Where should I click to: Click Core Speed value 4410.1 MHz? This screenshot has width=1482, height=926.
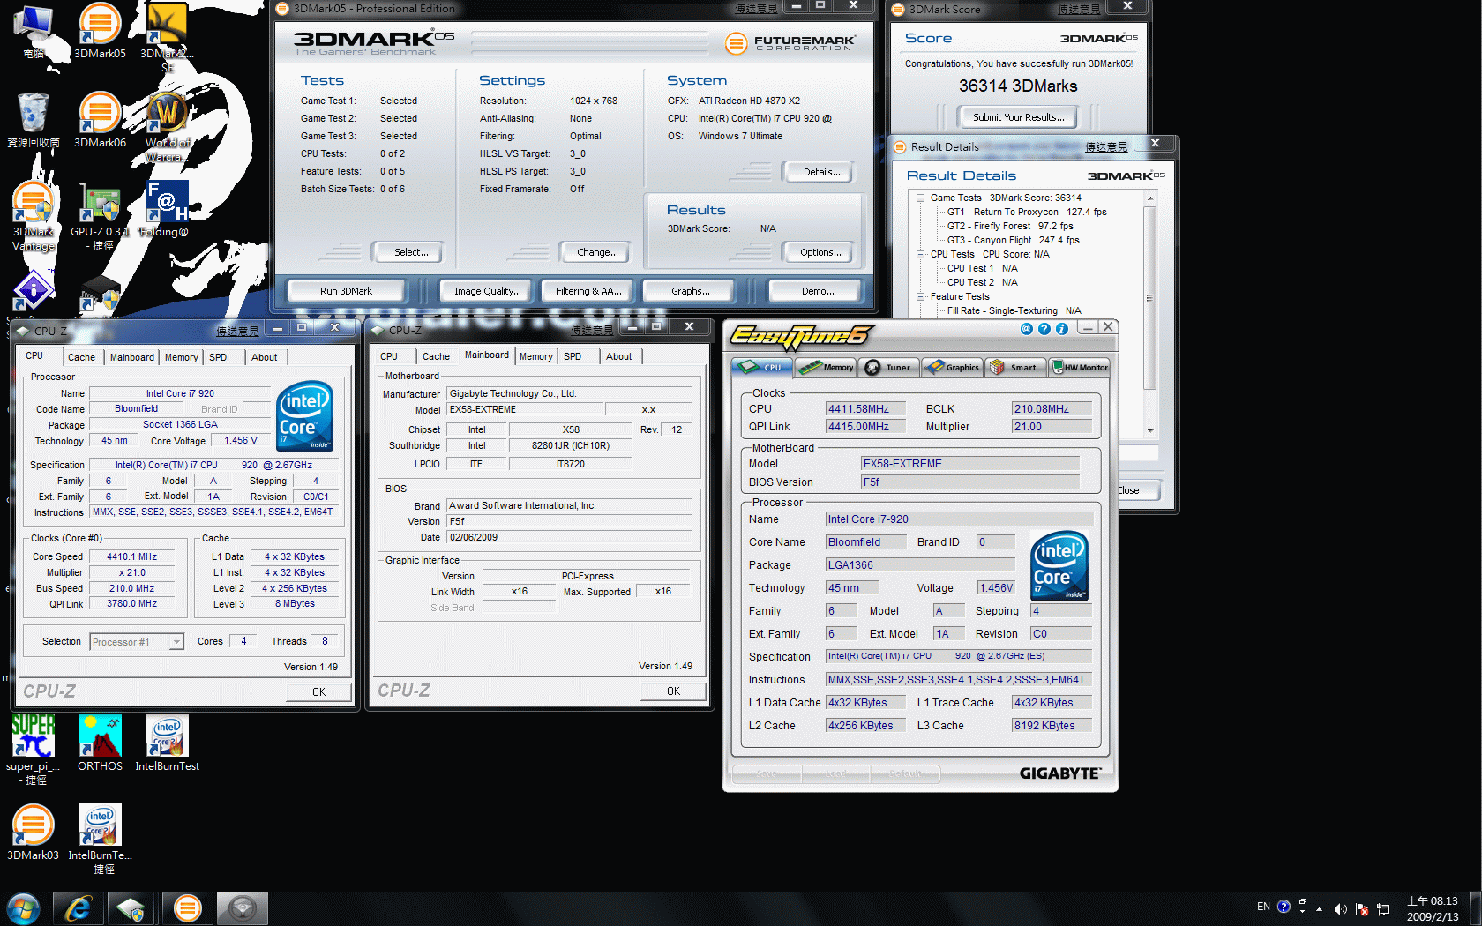pos(131,556)
